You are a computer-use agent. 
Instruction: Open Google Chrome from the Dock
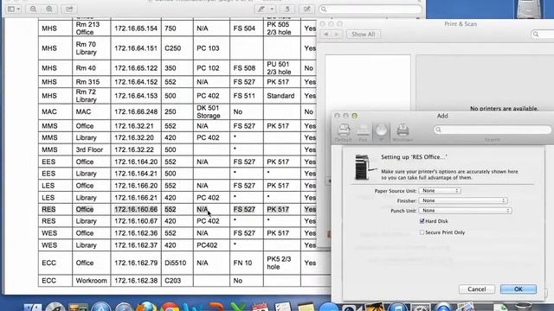tap(170, 307)
